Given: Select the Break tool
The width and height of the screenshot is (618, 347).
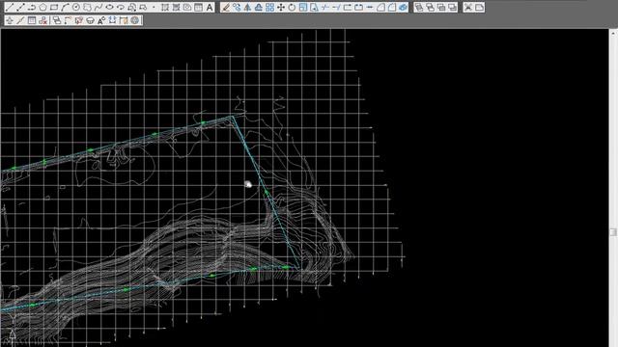Looking at the screenshot, I should point(358,8).
